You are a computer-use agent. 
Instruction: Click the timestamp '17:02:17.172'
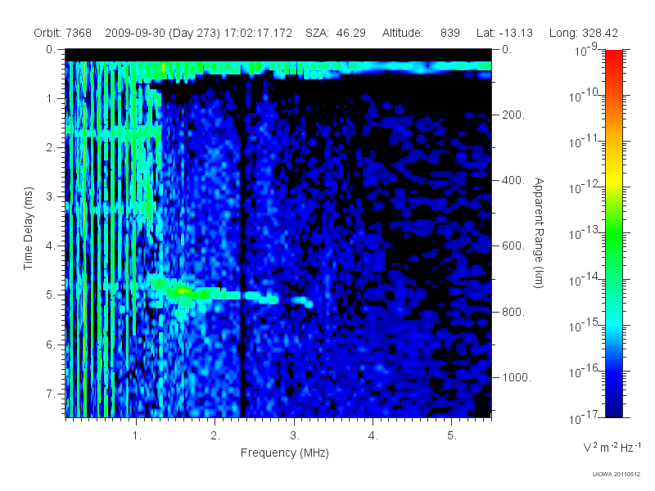click(258, 33)
